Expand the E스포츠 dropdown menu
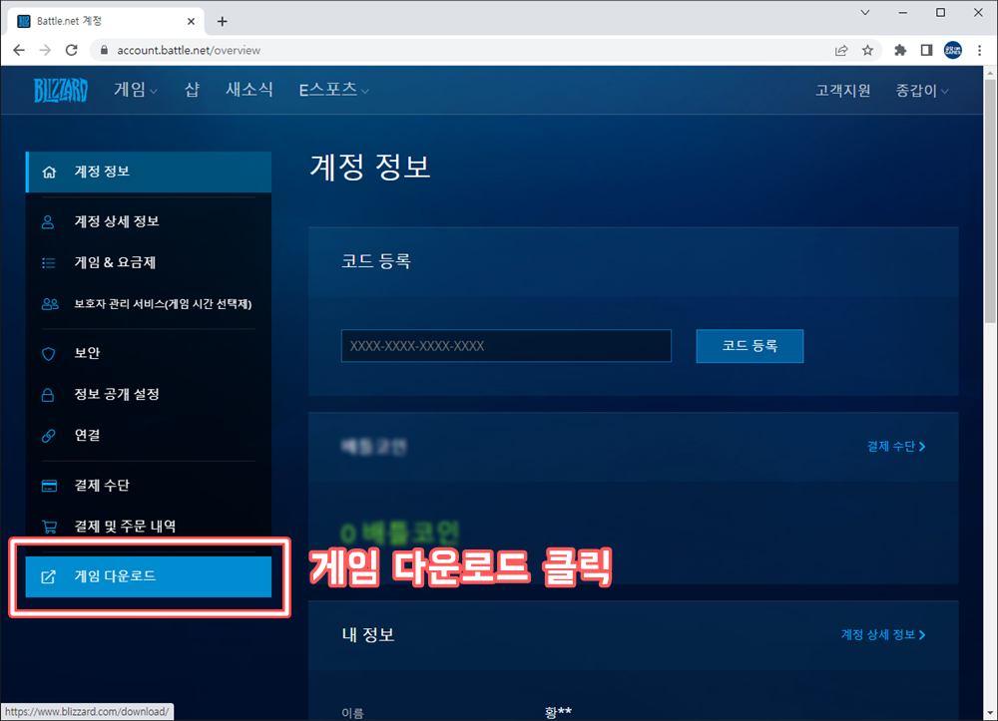Viewport: 998px width, 721px height. click(x=334, y=90)
